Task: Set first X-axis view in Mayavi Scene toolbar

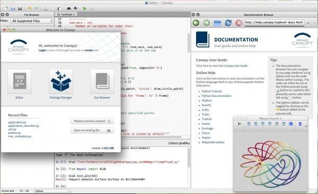Action: (x=249, y=124)
